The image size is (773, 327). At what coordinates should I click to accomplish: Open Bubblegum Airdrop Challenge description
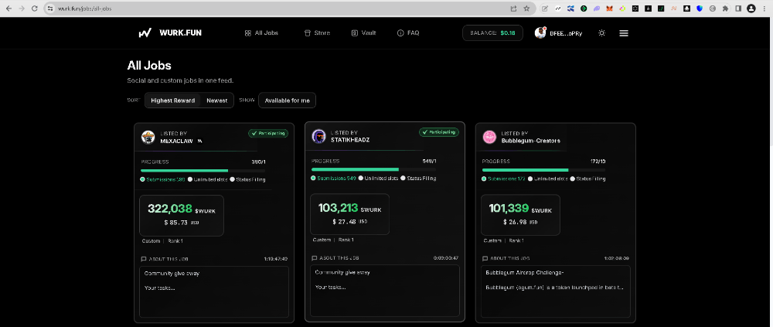click(x=556, y=291)
